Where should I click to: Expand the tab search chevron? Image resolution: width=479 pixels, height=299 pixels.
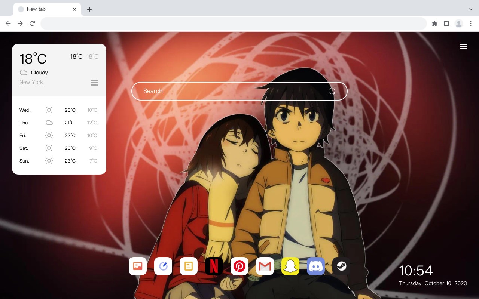471,9
